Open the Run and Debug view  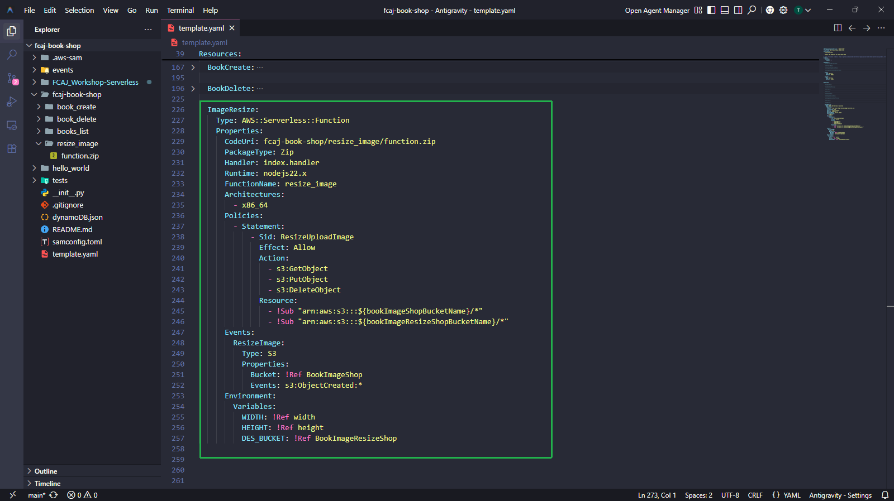pos(12,102)
